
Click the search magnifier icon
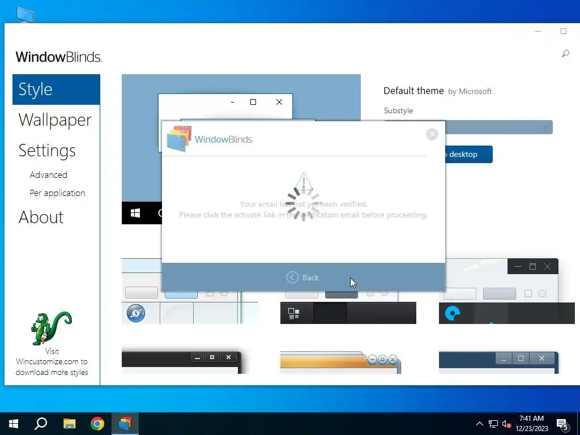pos(565,54)
